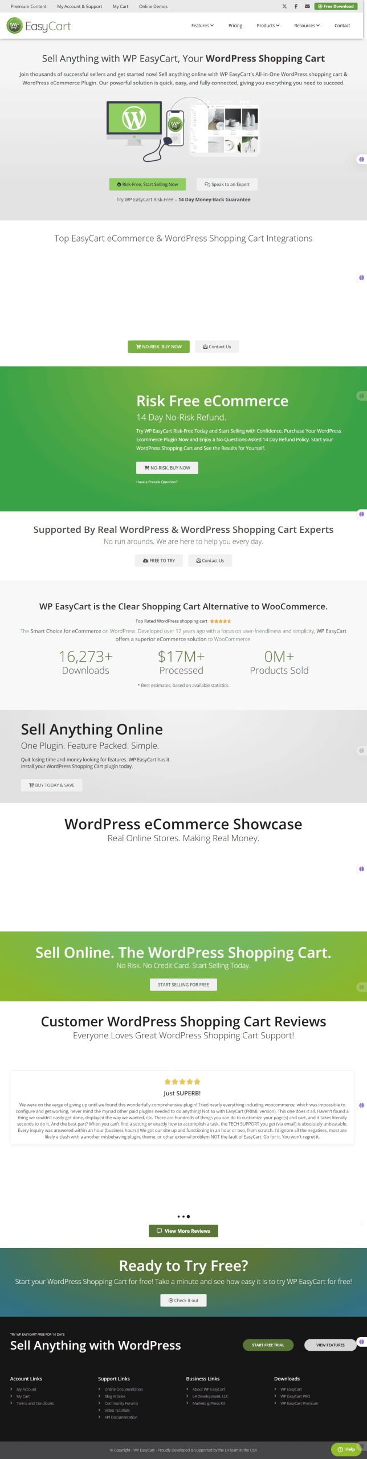Open Community Forums footer link
This screenshot has height=1459, width=367.
pos(121,1403)
